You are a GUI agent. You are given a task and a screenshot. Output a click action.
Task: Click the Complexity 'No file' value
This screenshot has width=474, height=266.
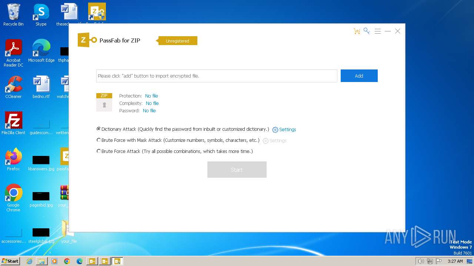(x=152, y=103)
